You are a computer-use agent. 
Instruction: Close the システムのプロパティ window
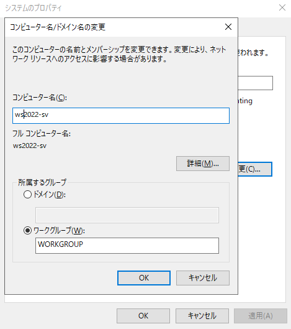coord(282,7)
